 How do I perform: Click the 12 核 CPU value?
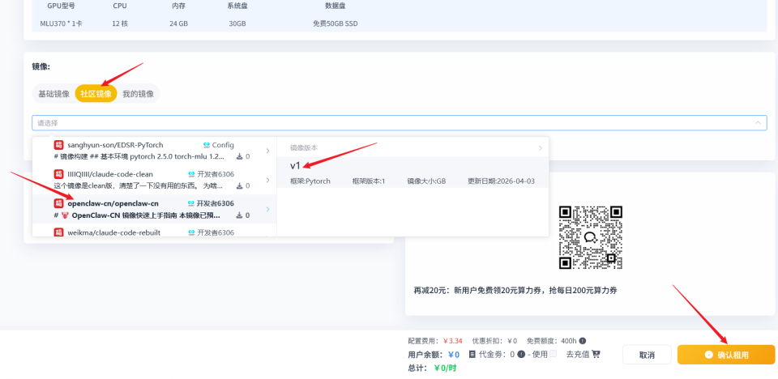[120, 23]
